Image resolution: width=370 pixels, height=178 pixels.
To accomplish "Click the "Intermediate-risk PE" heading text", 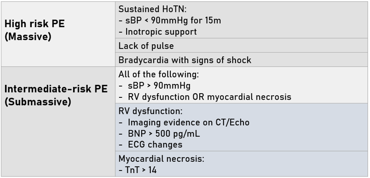I will pos(56,89).
